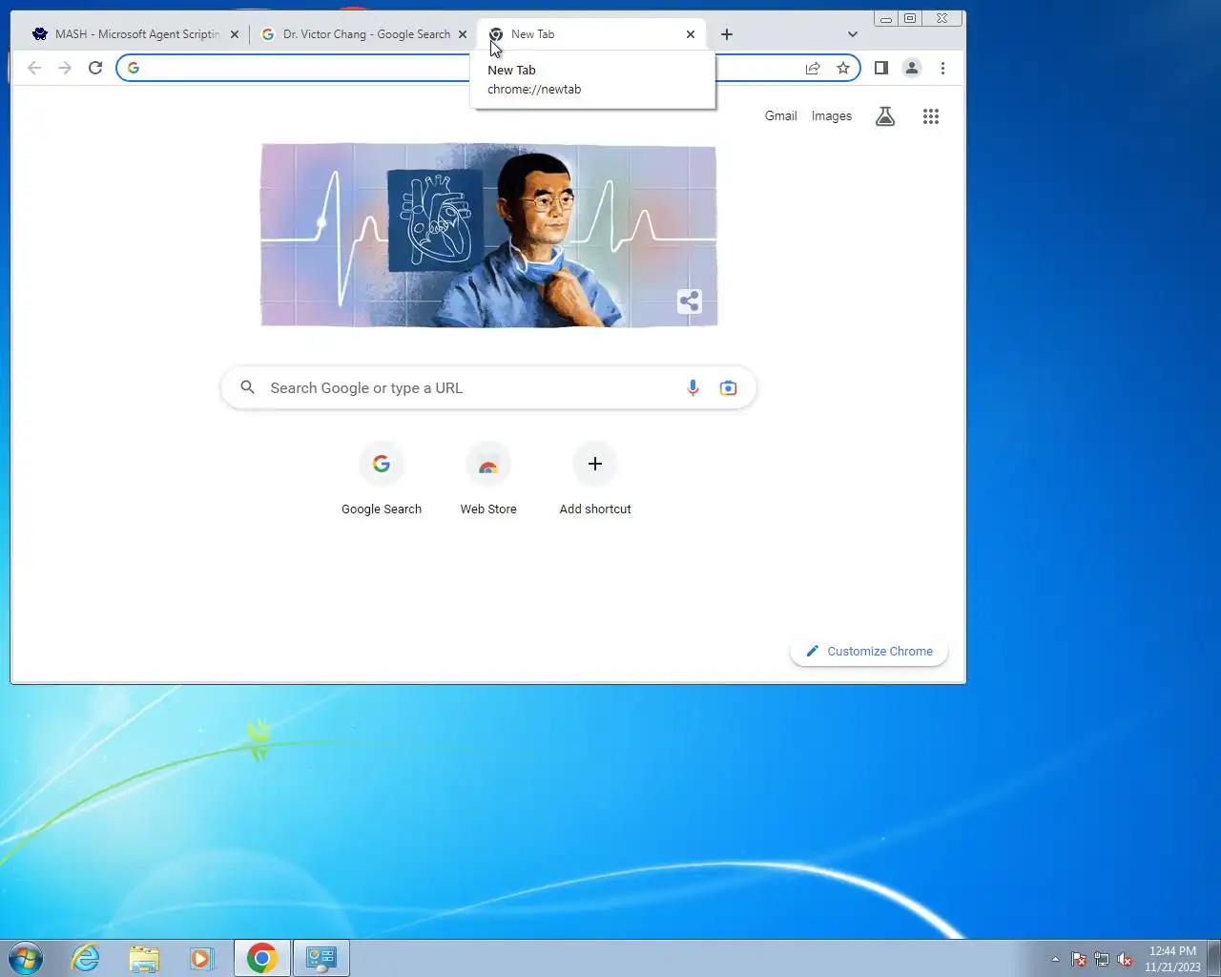Screen dimensions: 1221x977
Task: Show hidden system tray icons
Action: click(x=1055, y=959)
